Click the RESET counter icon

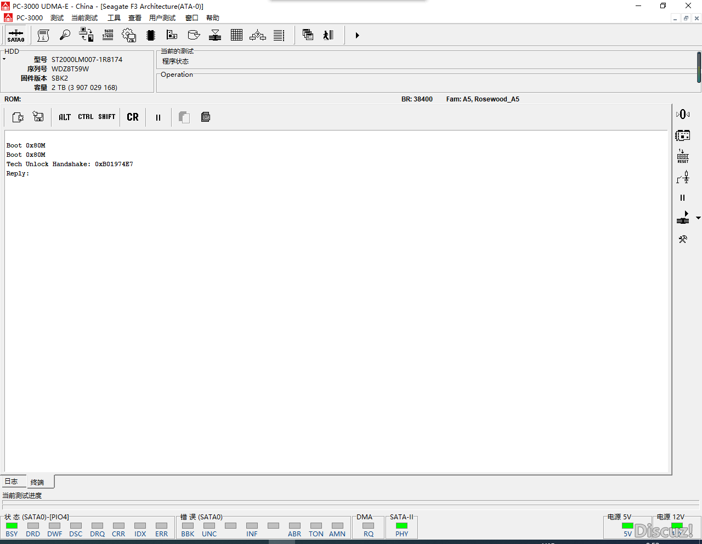(683, 156)
